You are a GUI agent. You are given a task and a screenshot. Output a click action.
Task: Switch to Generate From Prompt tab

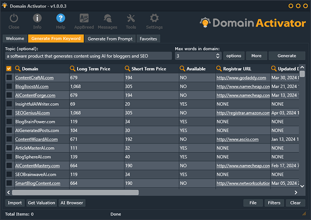[x=111, y=38]
